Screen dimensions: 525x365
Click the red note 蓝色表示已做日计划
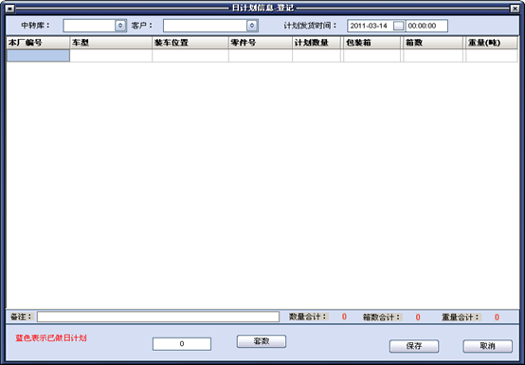tap(51, 338)
